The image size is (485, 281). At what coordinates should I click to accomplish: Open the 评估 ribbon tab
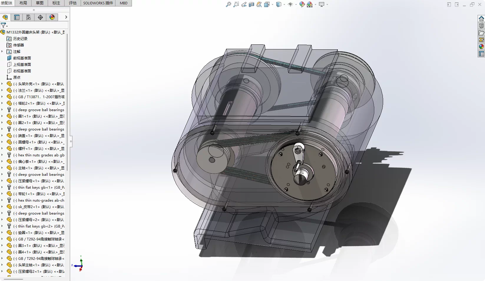coord(73,3)
